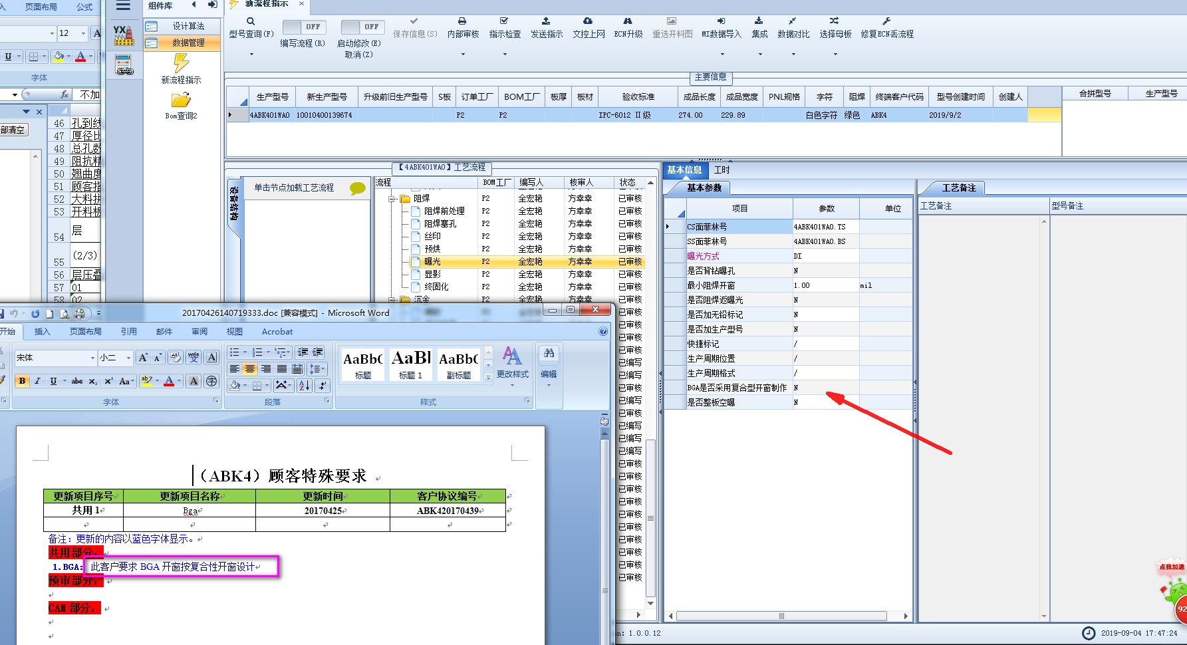Screen dimensions: 1187x645
Task: Enable center alignment in Word
Action: click(x=250, y=369)
